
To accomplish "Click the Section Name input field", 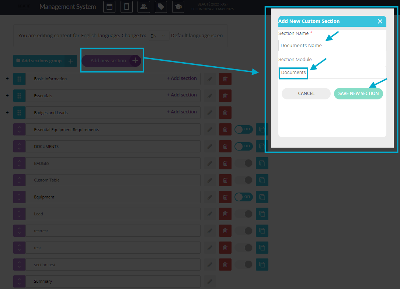I will (x=332, y=46).
